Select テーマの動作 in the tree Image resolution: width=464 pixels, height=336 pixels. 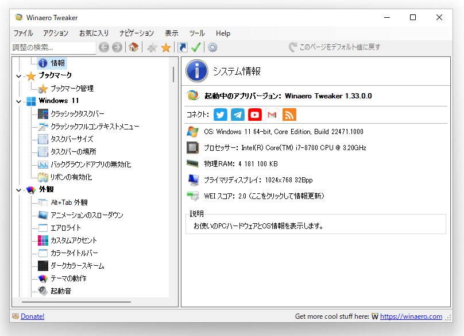69,278
